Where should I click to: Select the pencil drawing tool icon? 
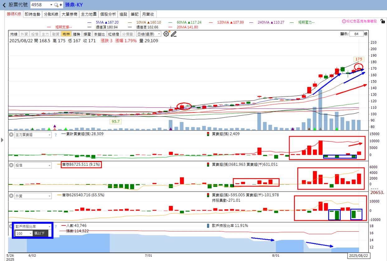tap(173, 34)
